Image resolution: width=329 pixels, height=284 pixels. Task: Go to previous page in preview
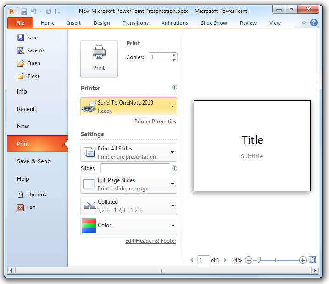pos(192,260)
